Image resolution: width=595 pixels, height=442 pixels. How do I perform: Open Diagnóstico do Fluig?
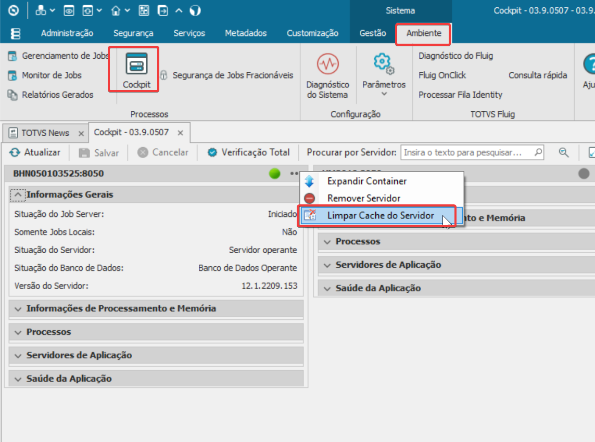click(455, 56)
